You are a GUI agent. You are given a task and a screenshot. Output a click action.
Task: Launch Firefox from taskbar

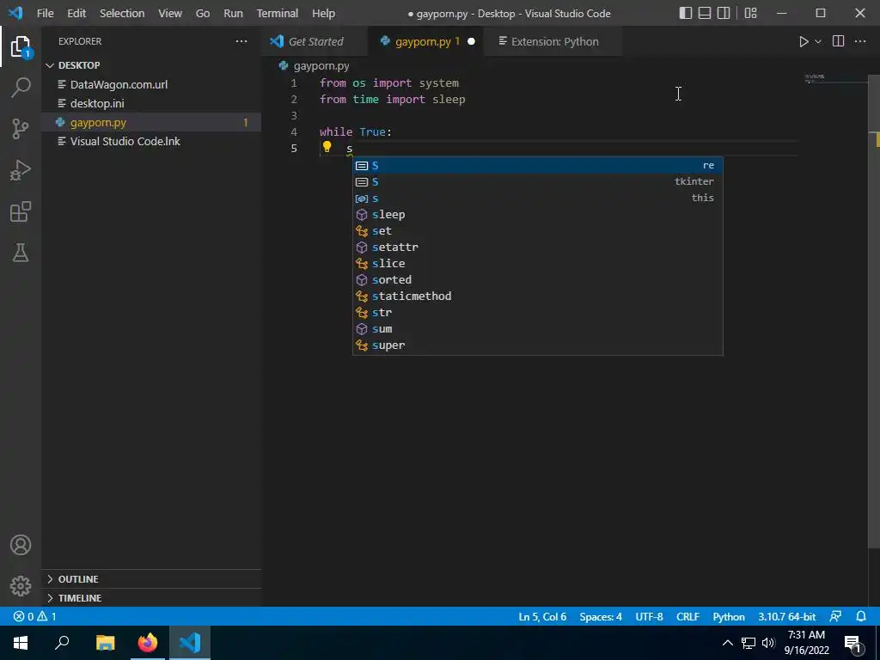pos(148,643)
